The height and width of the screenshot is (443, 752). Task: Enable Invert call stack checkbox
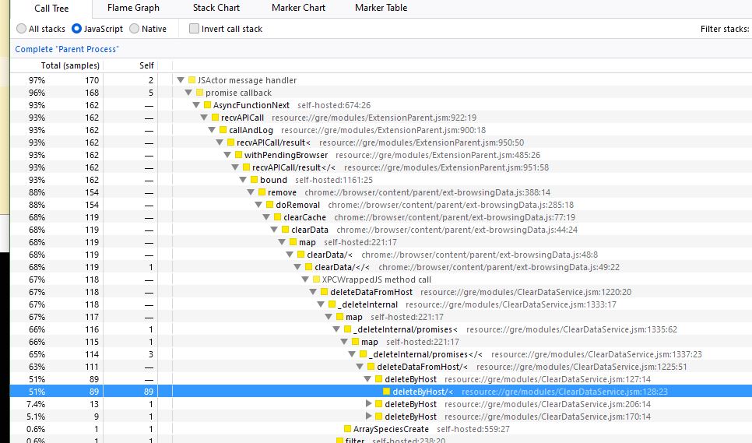194,29
